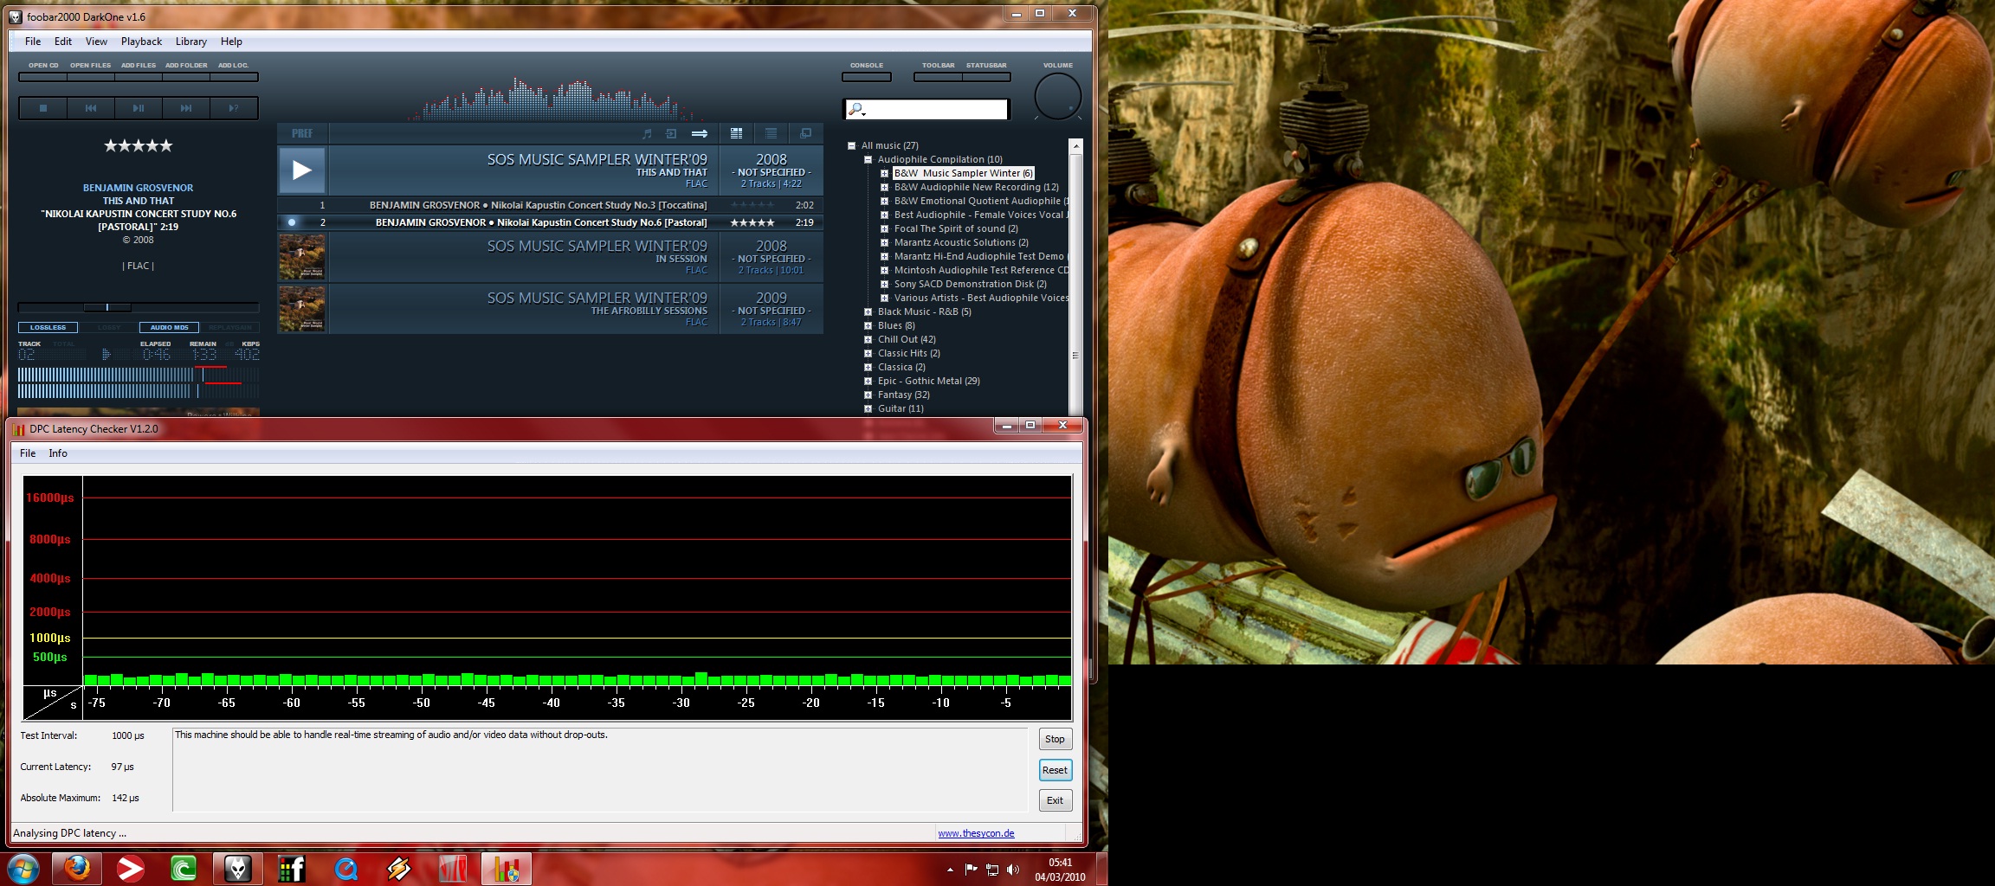Open the www.thesycon.de link
The height and width of the screenshot is (886, 1995).
pyautogui.click(x=976, y=833)
